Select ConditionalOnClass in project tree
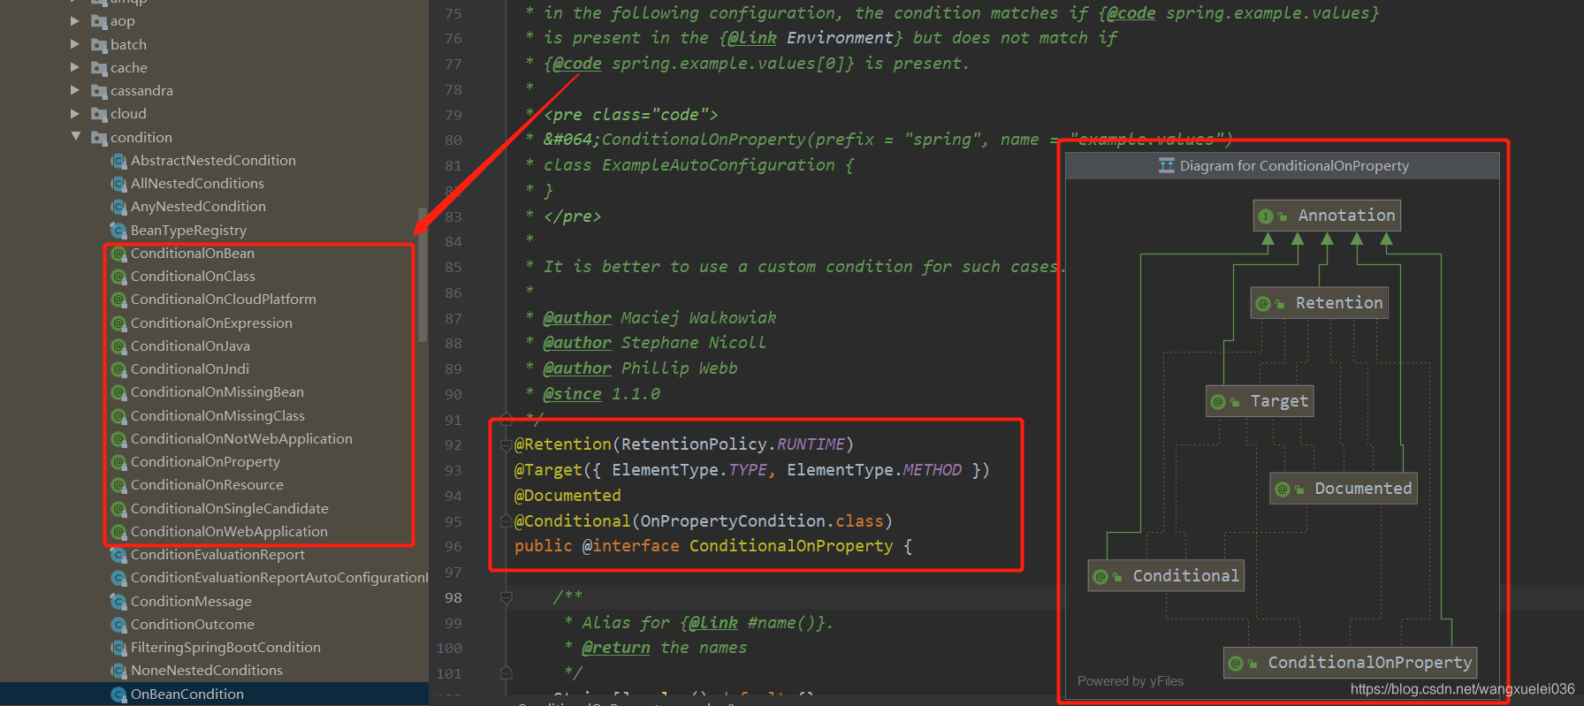The width and height of the screenshot is (1584, 706). coord(193,276)
